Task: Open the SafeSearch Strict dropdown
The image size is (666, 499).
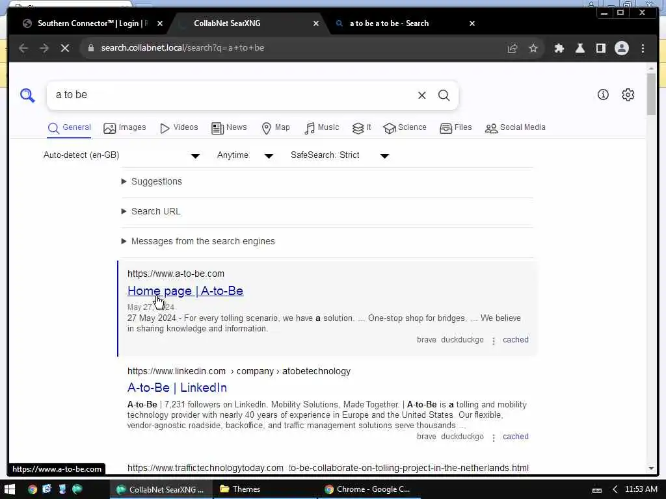Action: coord(340,155)
